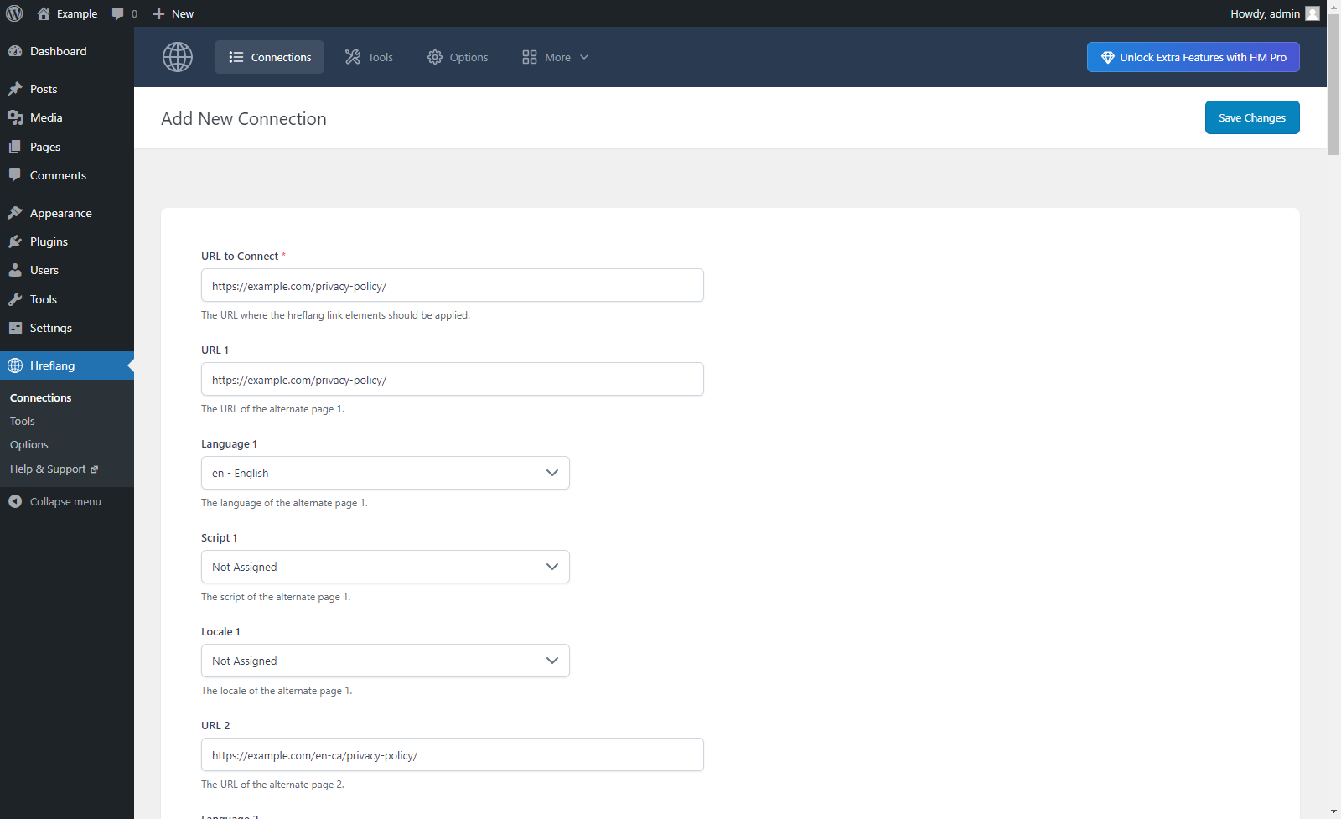The height and width of the screenshot is (819, 1341).
Task: Click the Hreflang menu item label
Action: 52,365
